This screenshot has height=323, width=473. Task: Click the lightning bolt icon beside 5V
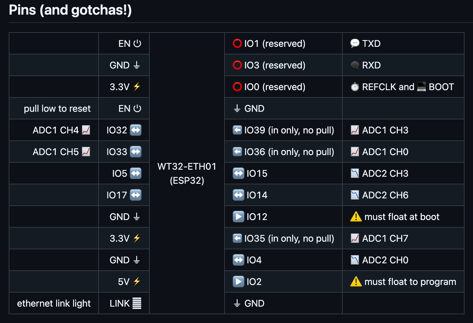point(137,282)
